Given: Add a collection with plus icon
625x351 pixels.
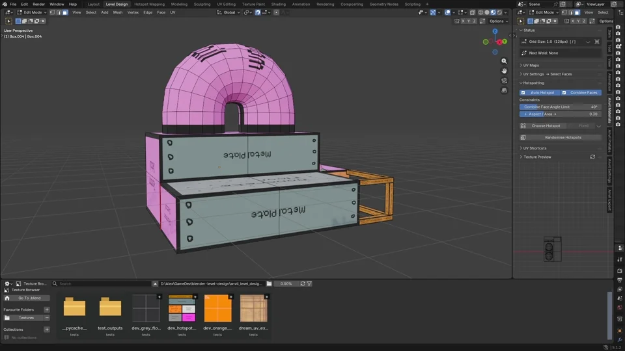Looking at the screenshot, I should [x=47, y=330].
